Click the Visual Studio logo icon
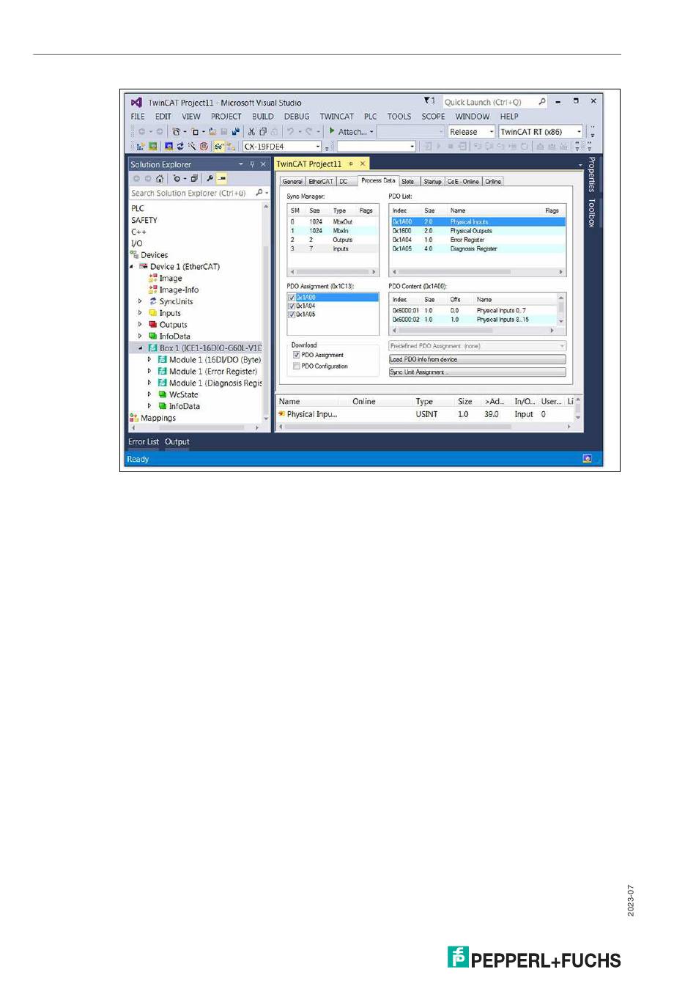 tap(136, 102)
